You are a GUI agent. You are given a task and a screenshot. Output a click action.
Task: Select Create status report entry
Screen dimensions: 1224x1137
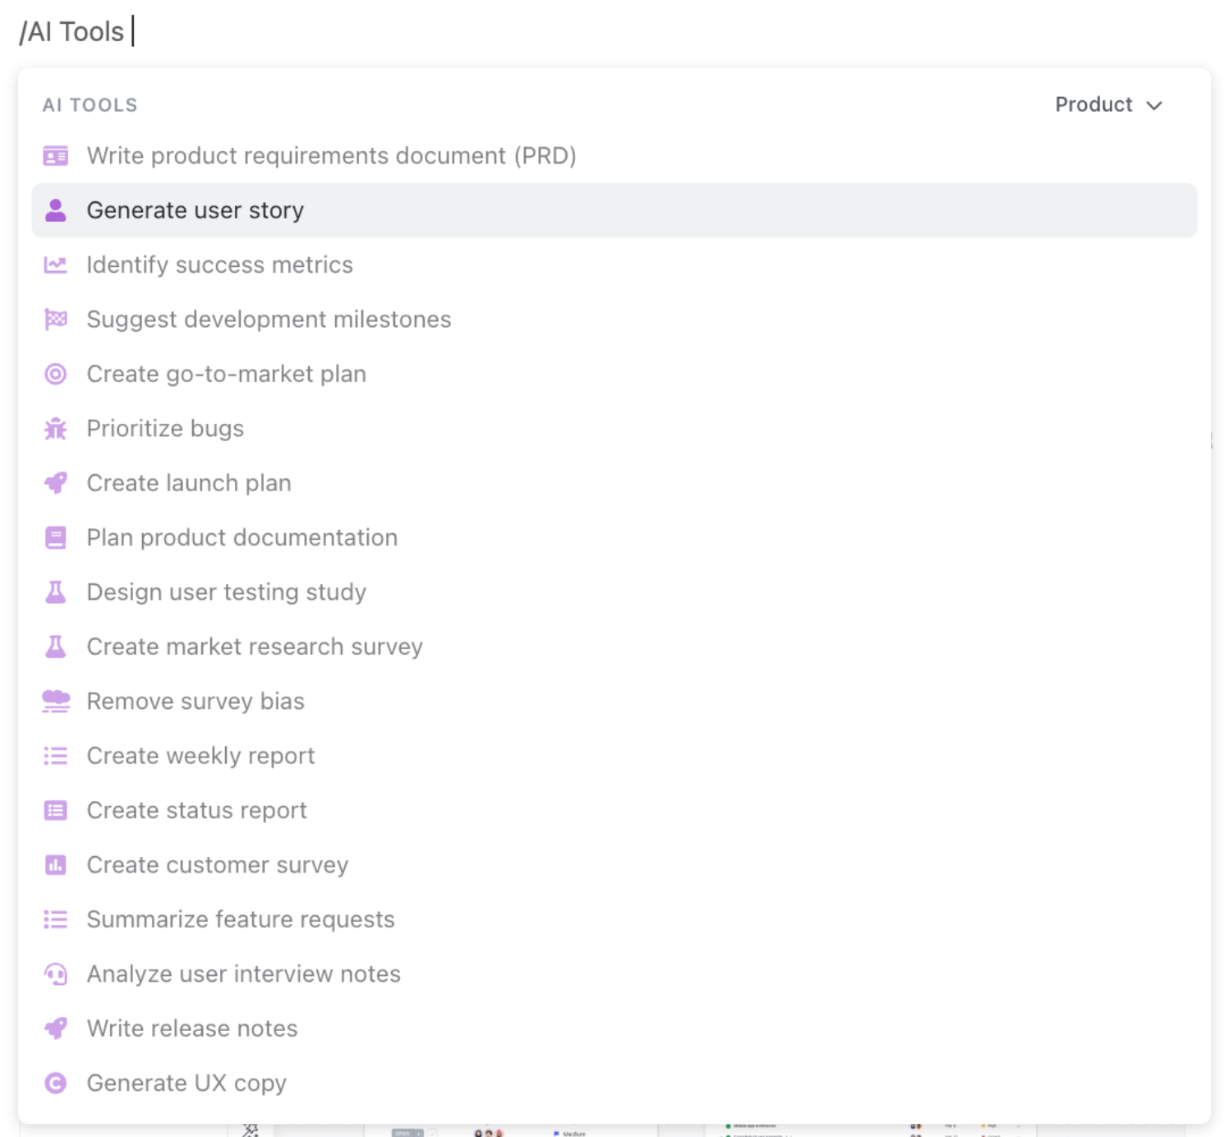tap(614, 810)
